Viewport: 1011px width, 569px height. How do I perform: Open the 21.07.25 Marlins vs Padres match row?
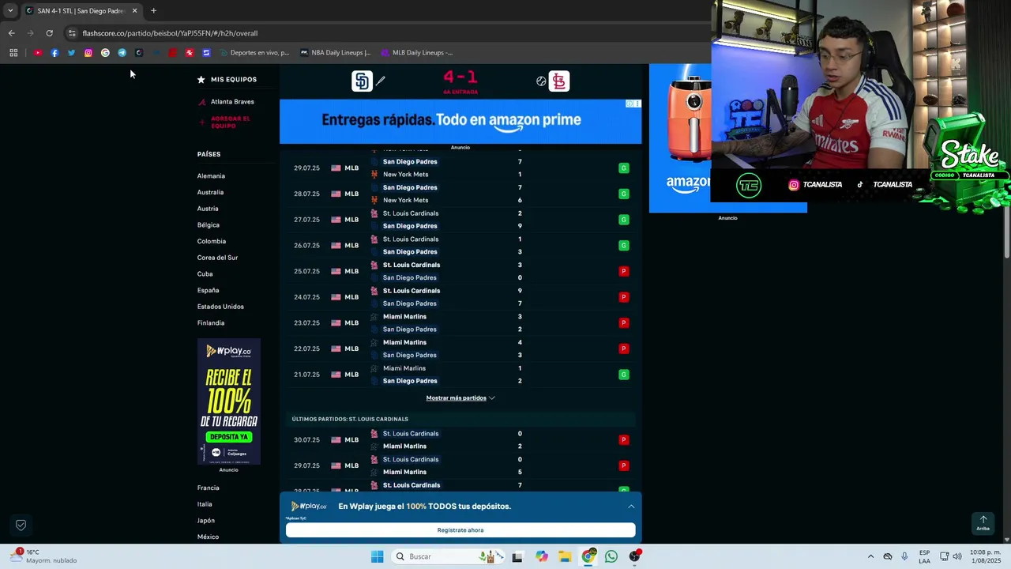pos(460,375)
